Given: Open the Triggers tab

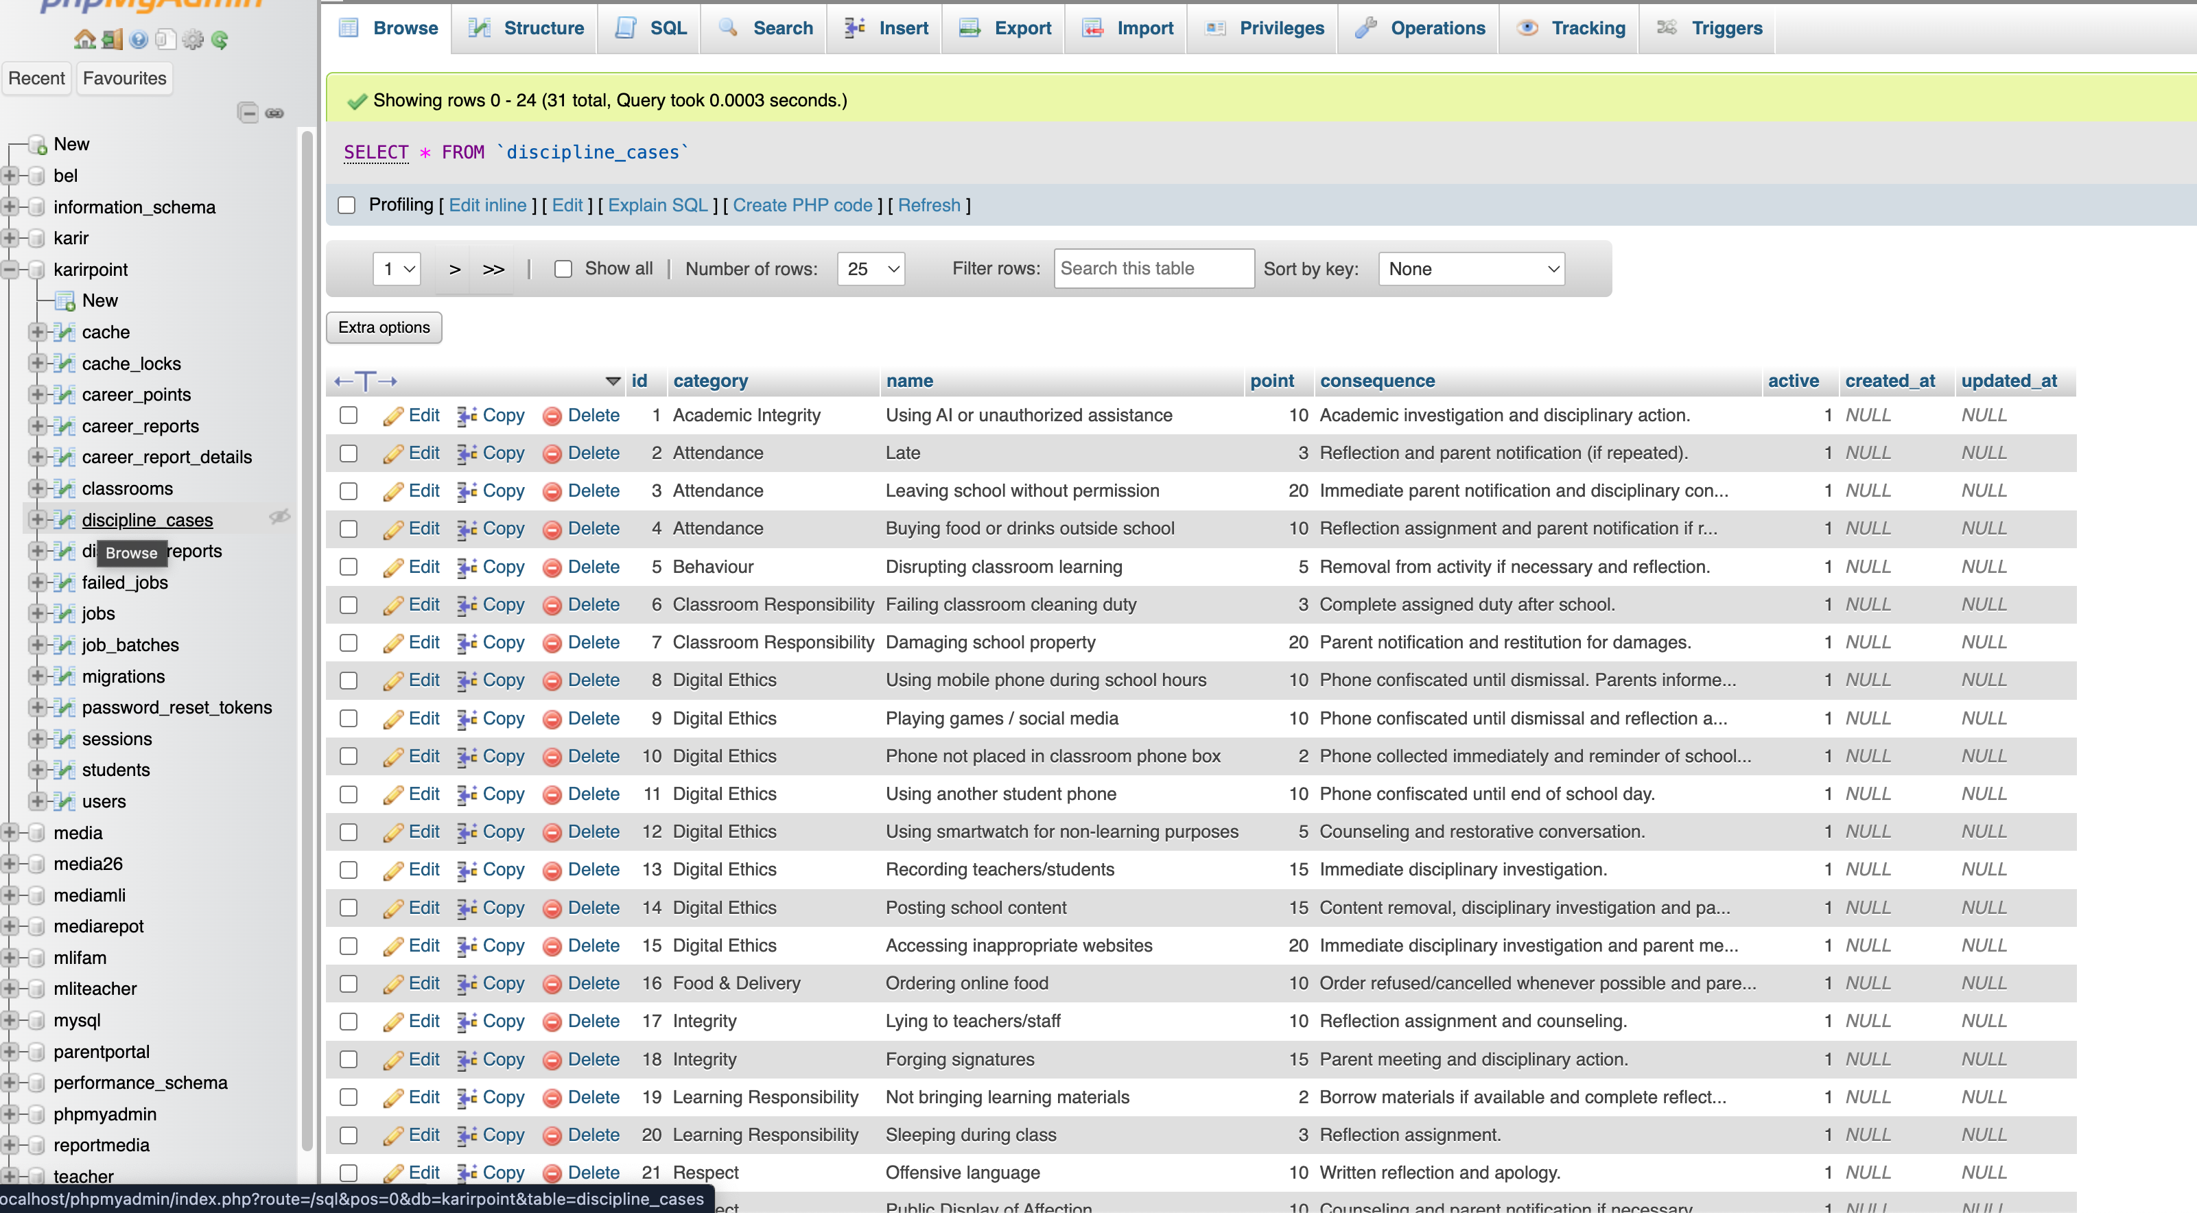Looking at the screenshot, I should pyautogui.click(x=1708, y=28).
